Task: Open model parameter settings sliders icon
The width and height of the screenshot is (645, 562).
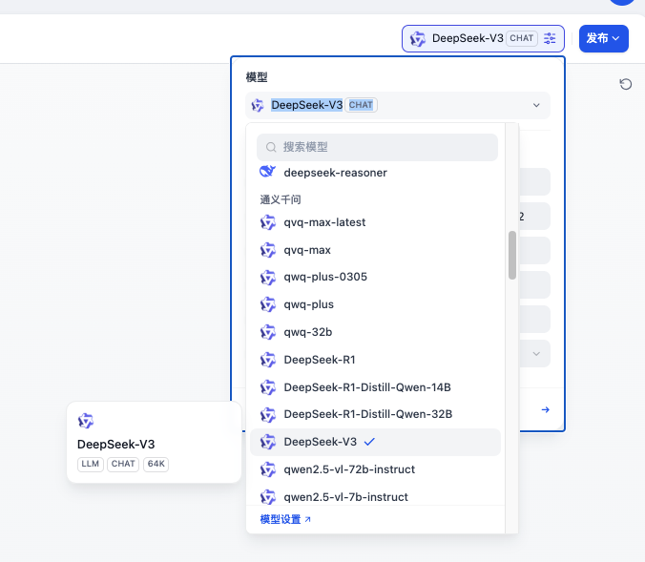Action: coord(550,38)
